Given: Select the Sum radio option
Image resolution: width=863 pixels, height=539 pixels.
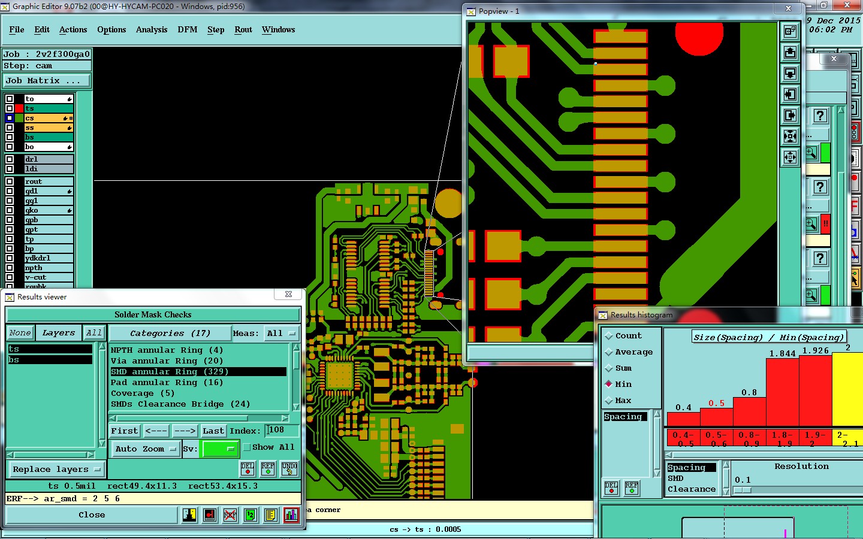Looking at the screenshot, I should [x=609, y=368].
